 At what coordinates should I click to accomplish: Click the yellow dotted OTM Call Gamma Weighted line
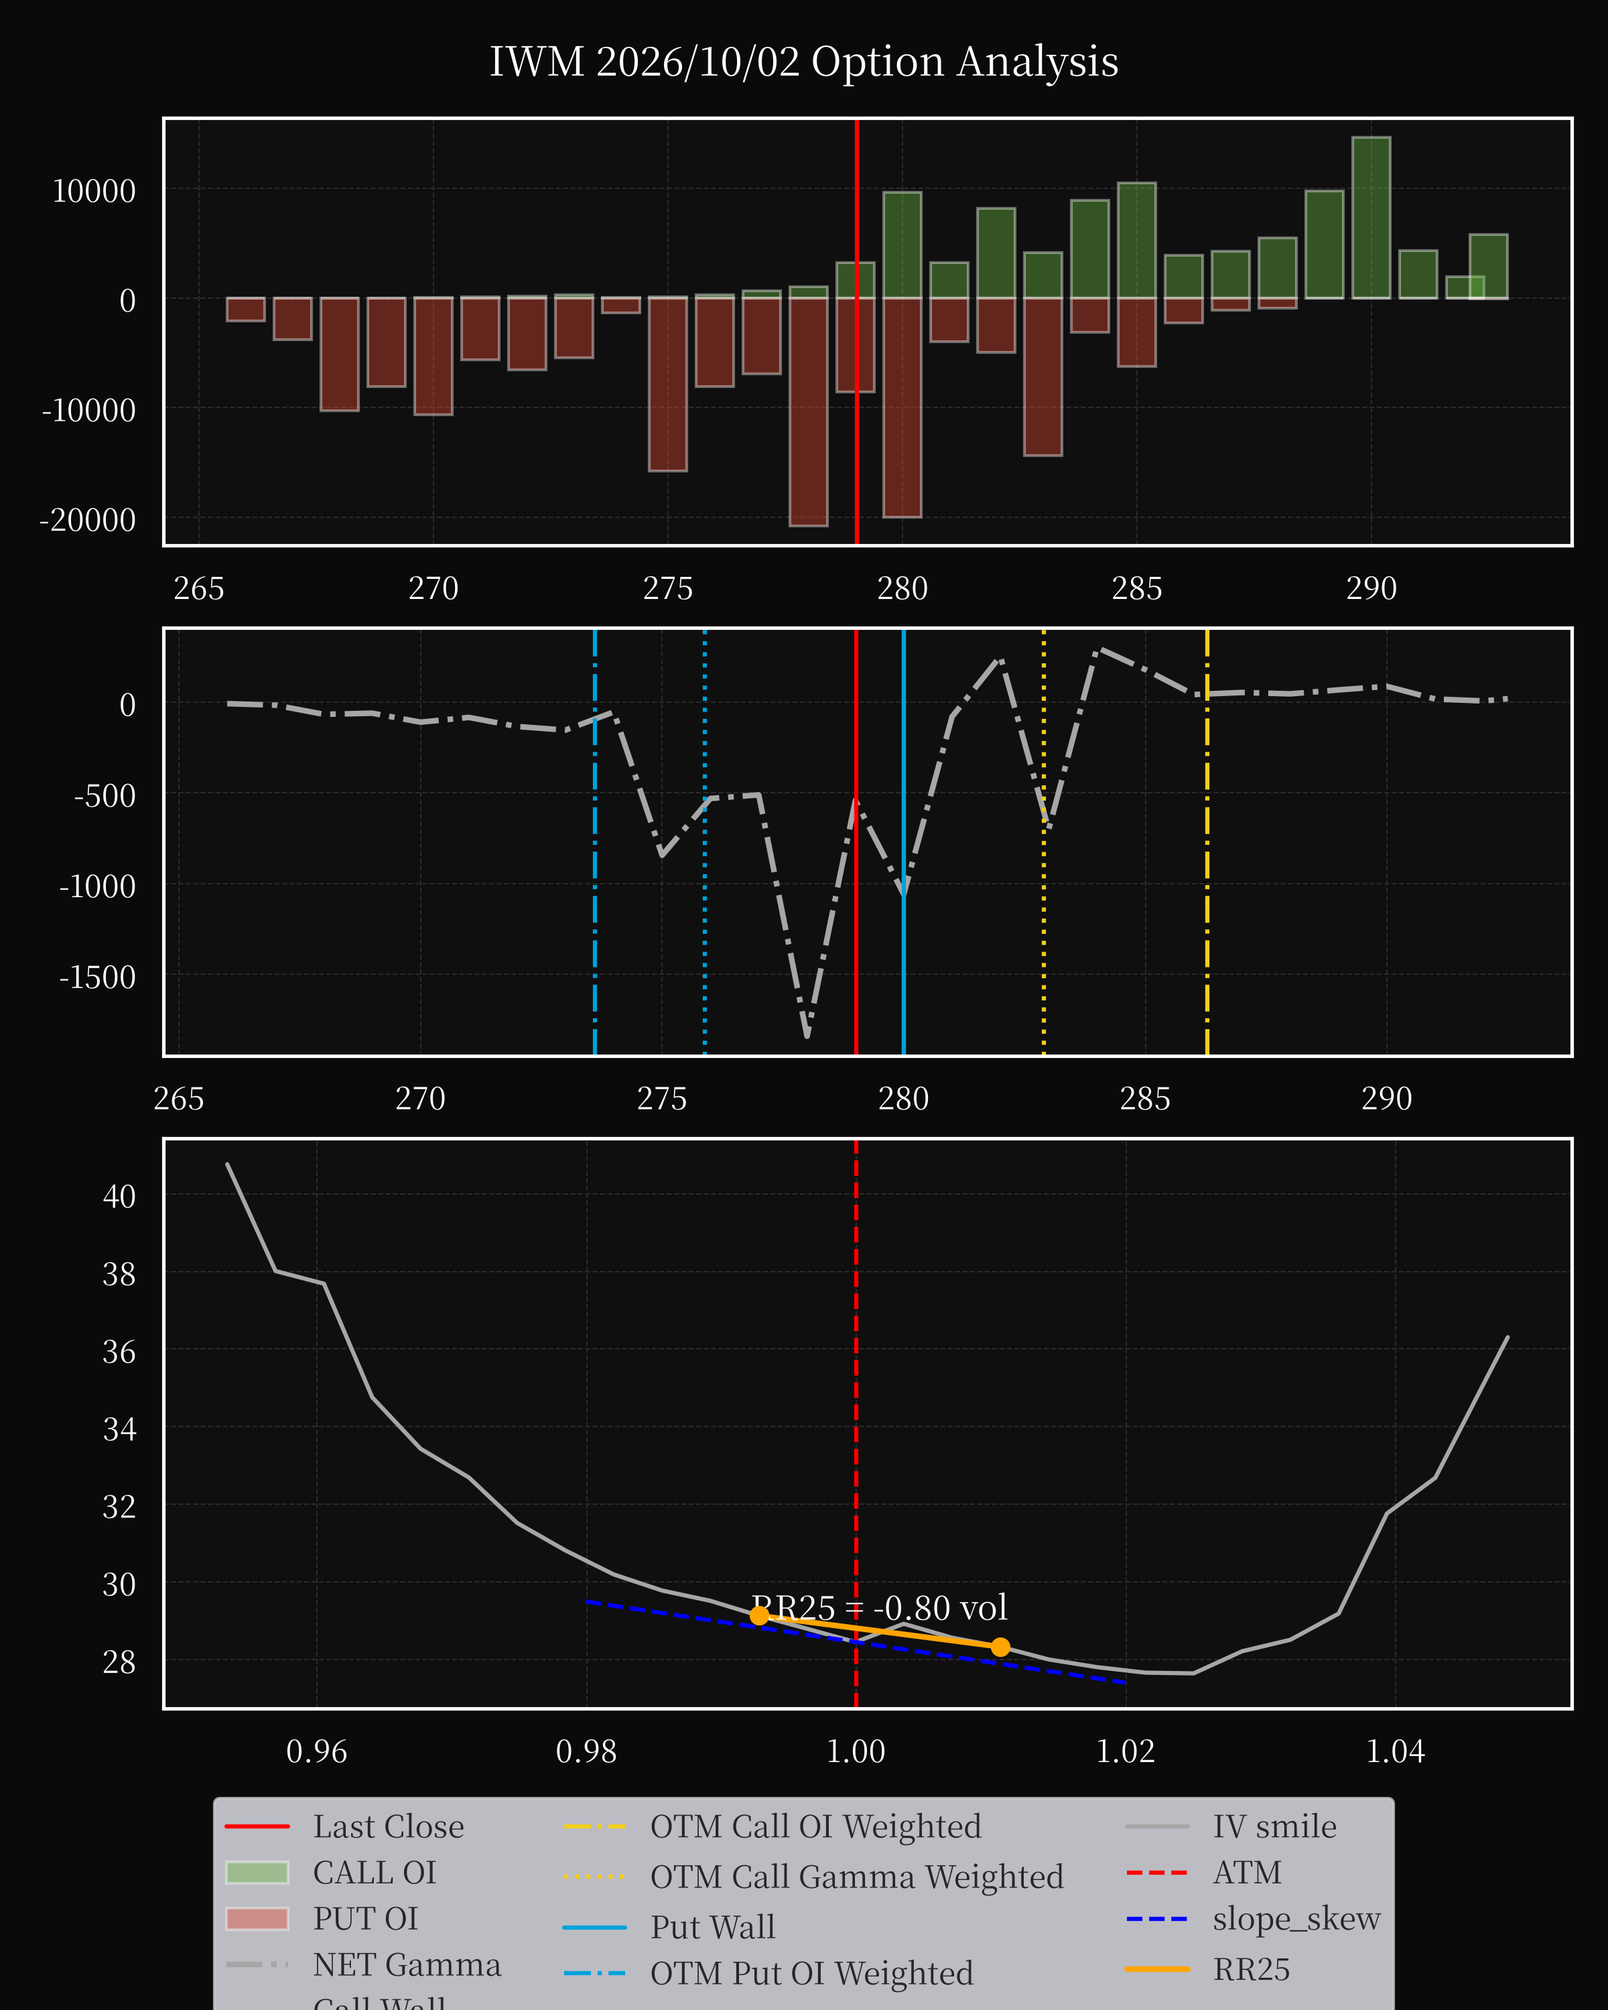coord(1043,842)
